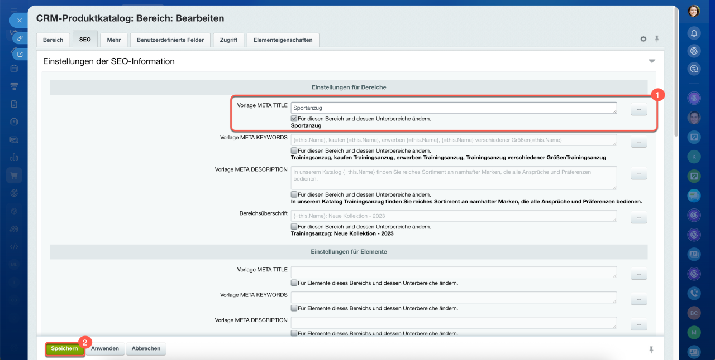
Task: Click the gear settings icon near tabs
Action: pyautogui.click(x=643, y=40)
